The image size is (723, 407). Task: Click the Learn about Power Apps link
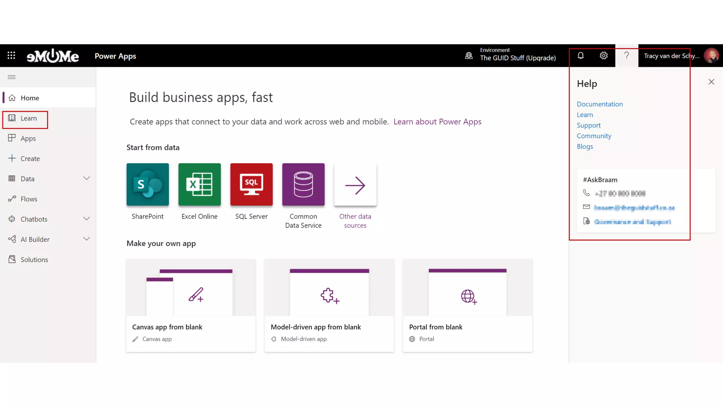click(x=437, y=122)
